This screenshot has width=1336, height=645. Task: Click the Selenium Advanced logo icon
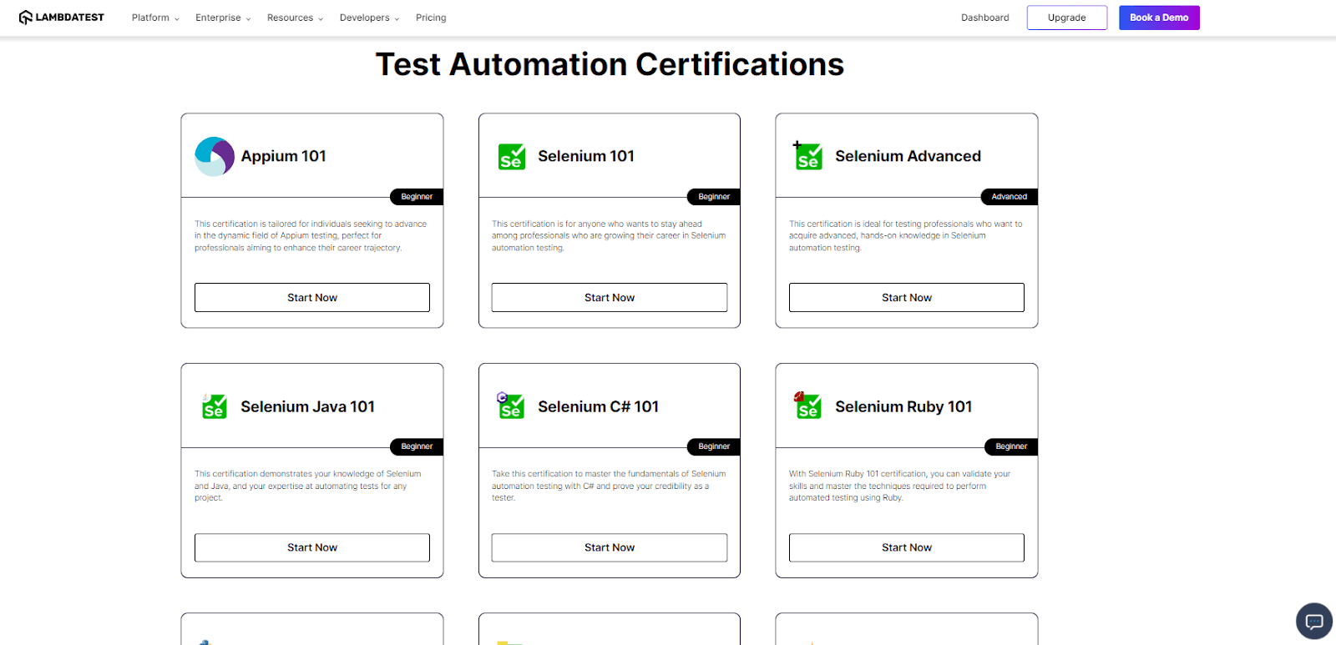807,155
